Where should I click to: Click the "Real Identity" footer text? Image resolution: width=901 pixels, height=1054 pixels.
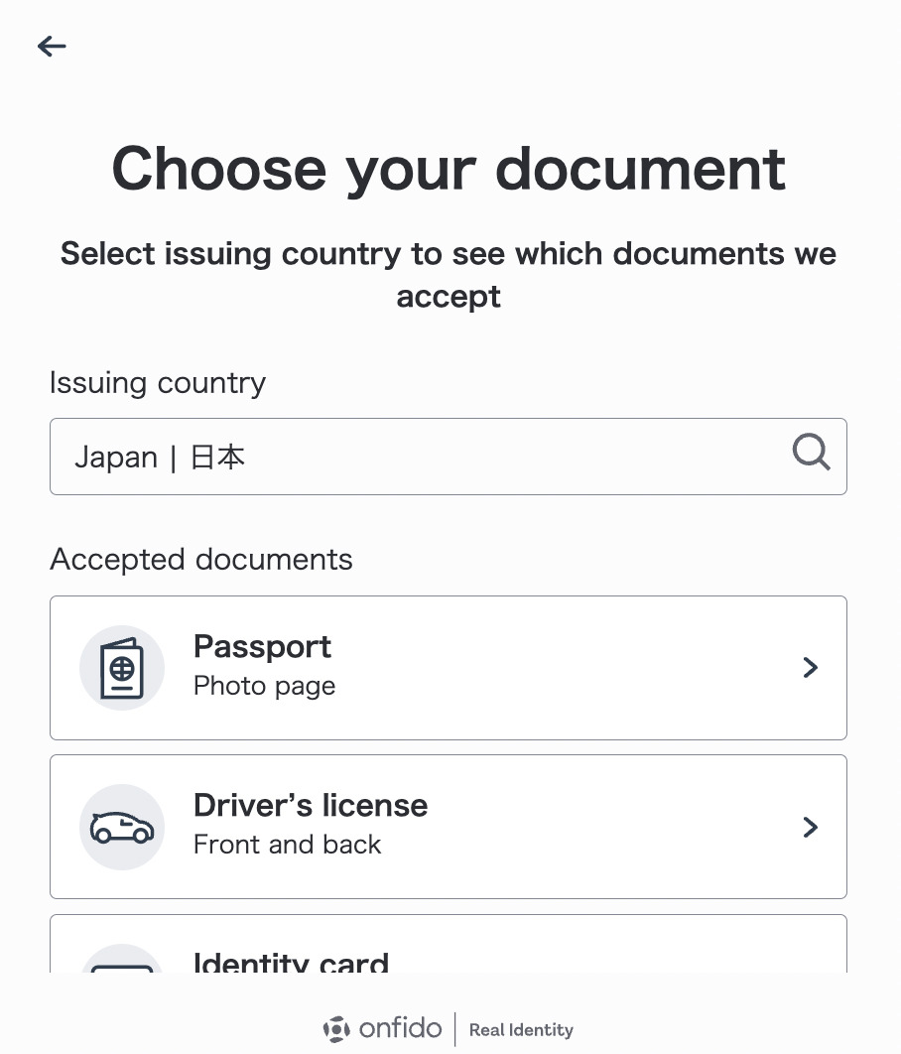click(x=521, y=1030)
